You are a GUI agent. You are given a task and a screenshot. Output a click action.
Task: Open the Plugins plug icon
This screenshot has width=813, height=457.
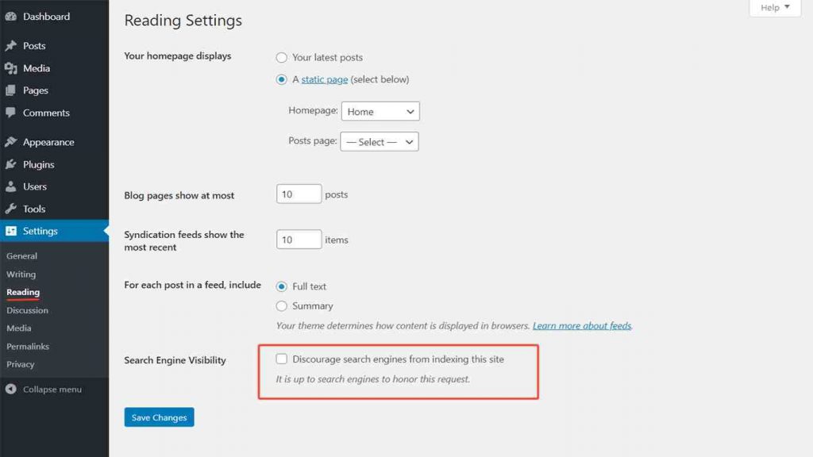11,163
